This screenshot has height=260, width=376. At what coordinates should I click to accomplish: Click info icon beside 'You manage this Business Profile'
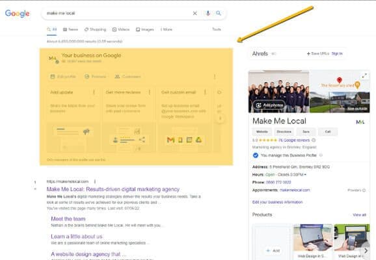click(x=321, y=155)
